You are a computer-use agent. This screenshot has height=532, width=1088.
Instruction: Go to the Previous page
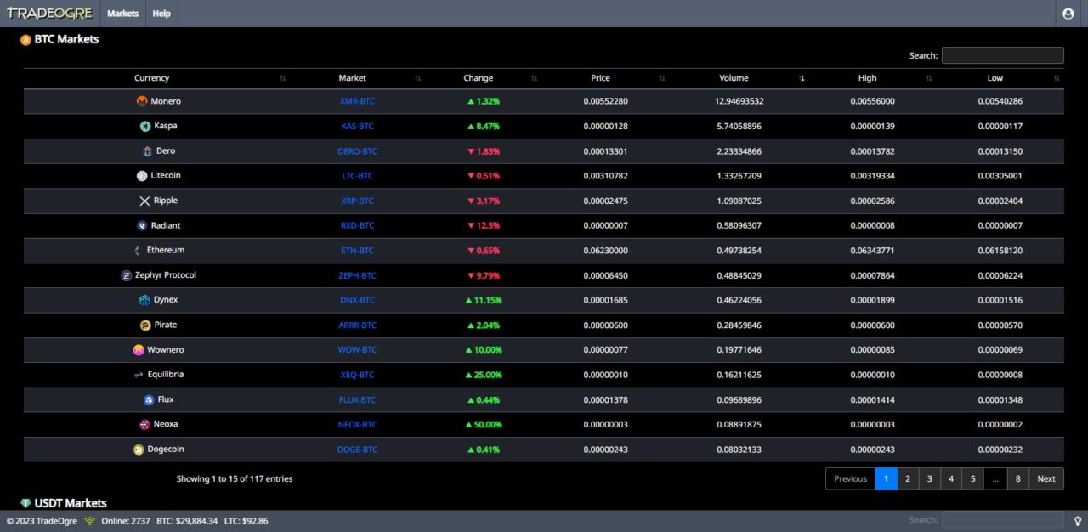[x=850, y=479]
